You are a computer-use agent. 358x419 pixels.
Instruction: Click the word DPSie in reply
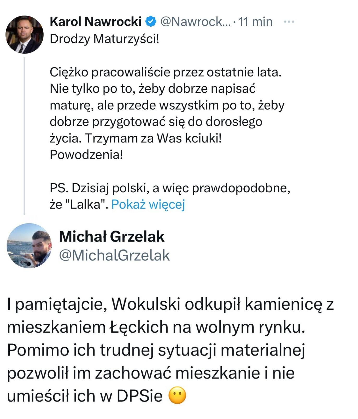pos(139,396)
